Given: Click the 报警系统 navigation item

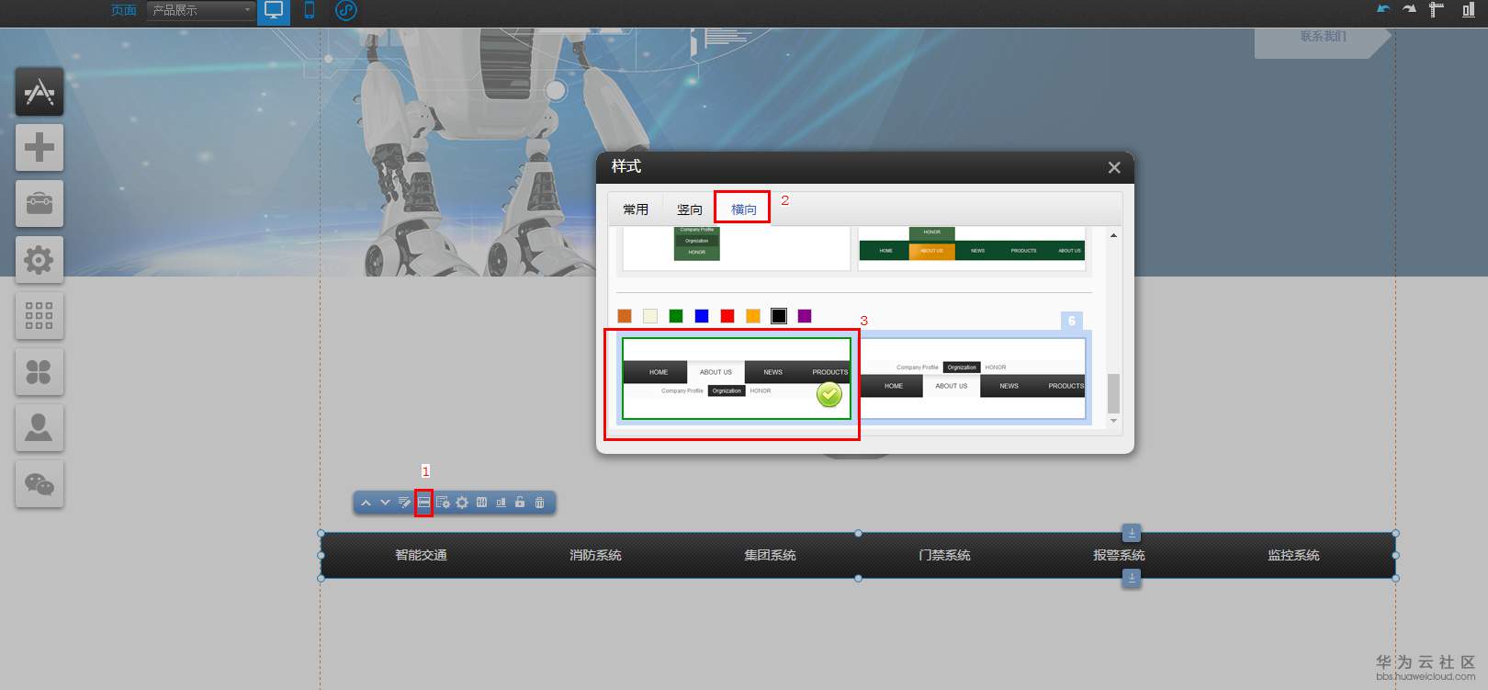Looking at the screenshot, I should coord(1120,555).
